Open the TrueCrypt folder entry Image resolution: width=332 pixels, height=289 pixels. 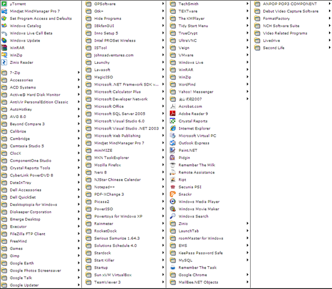210,33
